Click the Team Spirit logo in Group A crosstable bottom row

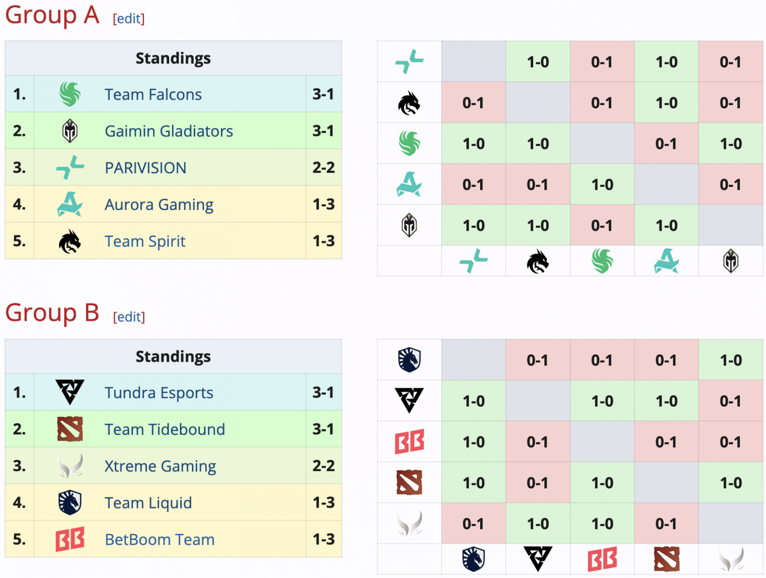538,262
